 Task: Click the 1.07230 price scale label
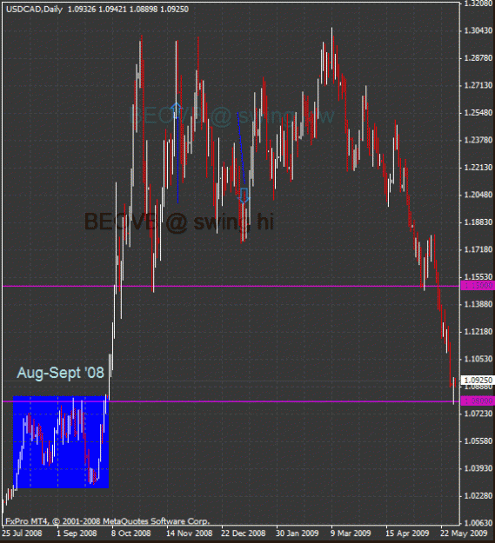pyautogui.click(x=478, y=414)
